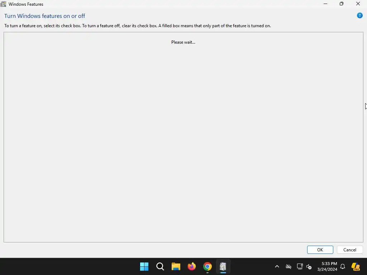The height and width of the screenshot is (275, 367).
Task: Close the Windows Features window
Action: click(358, 4)
